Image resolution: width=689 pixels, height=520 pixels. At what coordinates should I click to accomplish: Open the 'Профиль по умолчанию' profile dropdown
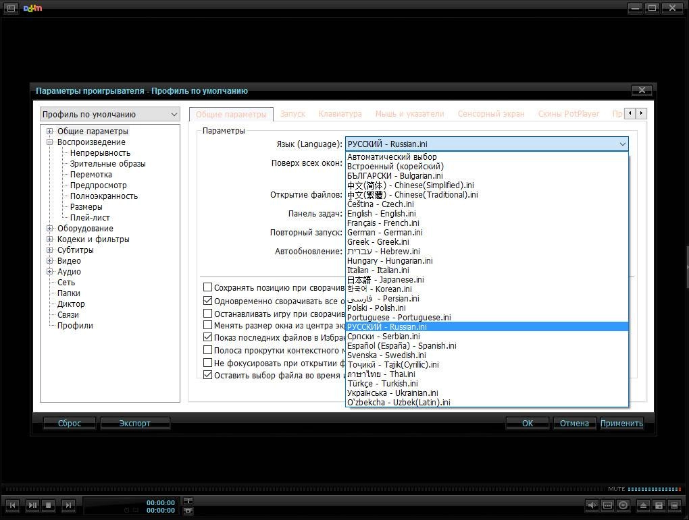110,114
